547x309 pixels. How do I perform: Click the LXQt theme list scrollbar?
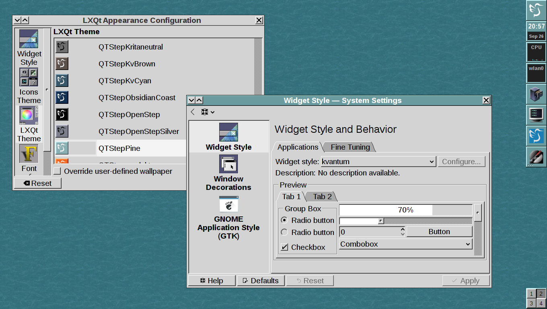258,66
